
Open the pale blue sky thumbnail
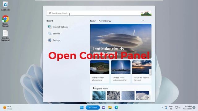(x=128, y=96)
